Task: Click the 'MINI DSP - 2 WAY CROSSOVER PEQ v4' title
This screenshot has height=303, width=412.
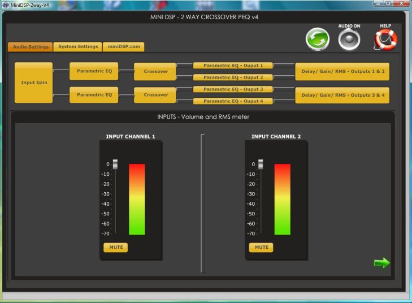Action: click(204, 17)
